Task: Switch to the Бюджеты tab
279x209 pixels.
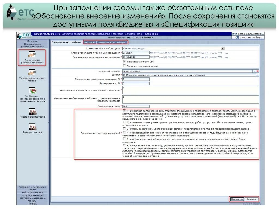Action: click(x=89, y=42)
